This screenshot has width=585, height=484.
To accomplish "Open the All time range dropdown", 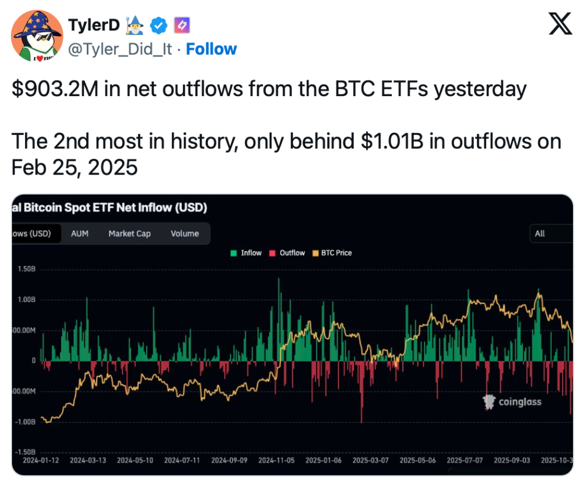I will pyautogui.click(x=550, y=233).
